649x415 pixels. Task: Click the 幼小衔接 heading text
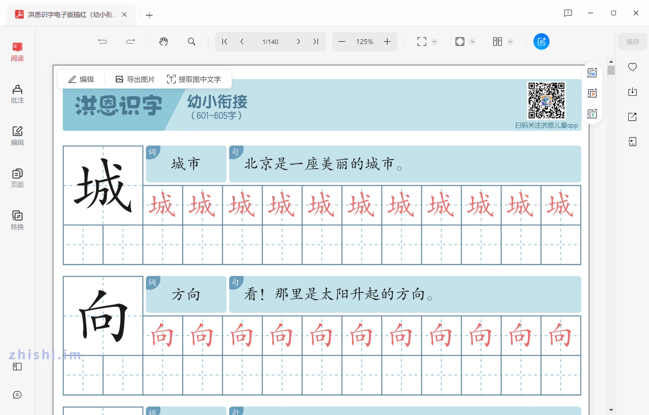[217, 102]
